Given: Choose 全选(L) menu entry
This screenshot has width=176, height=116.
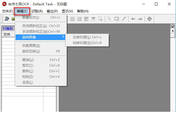Looking at the screenshot, I should [41, 82].
